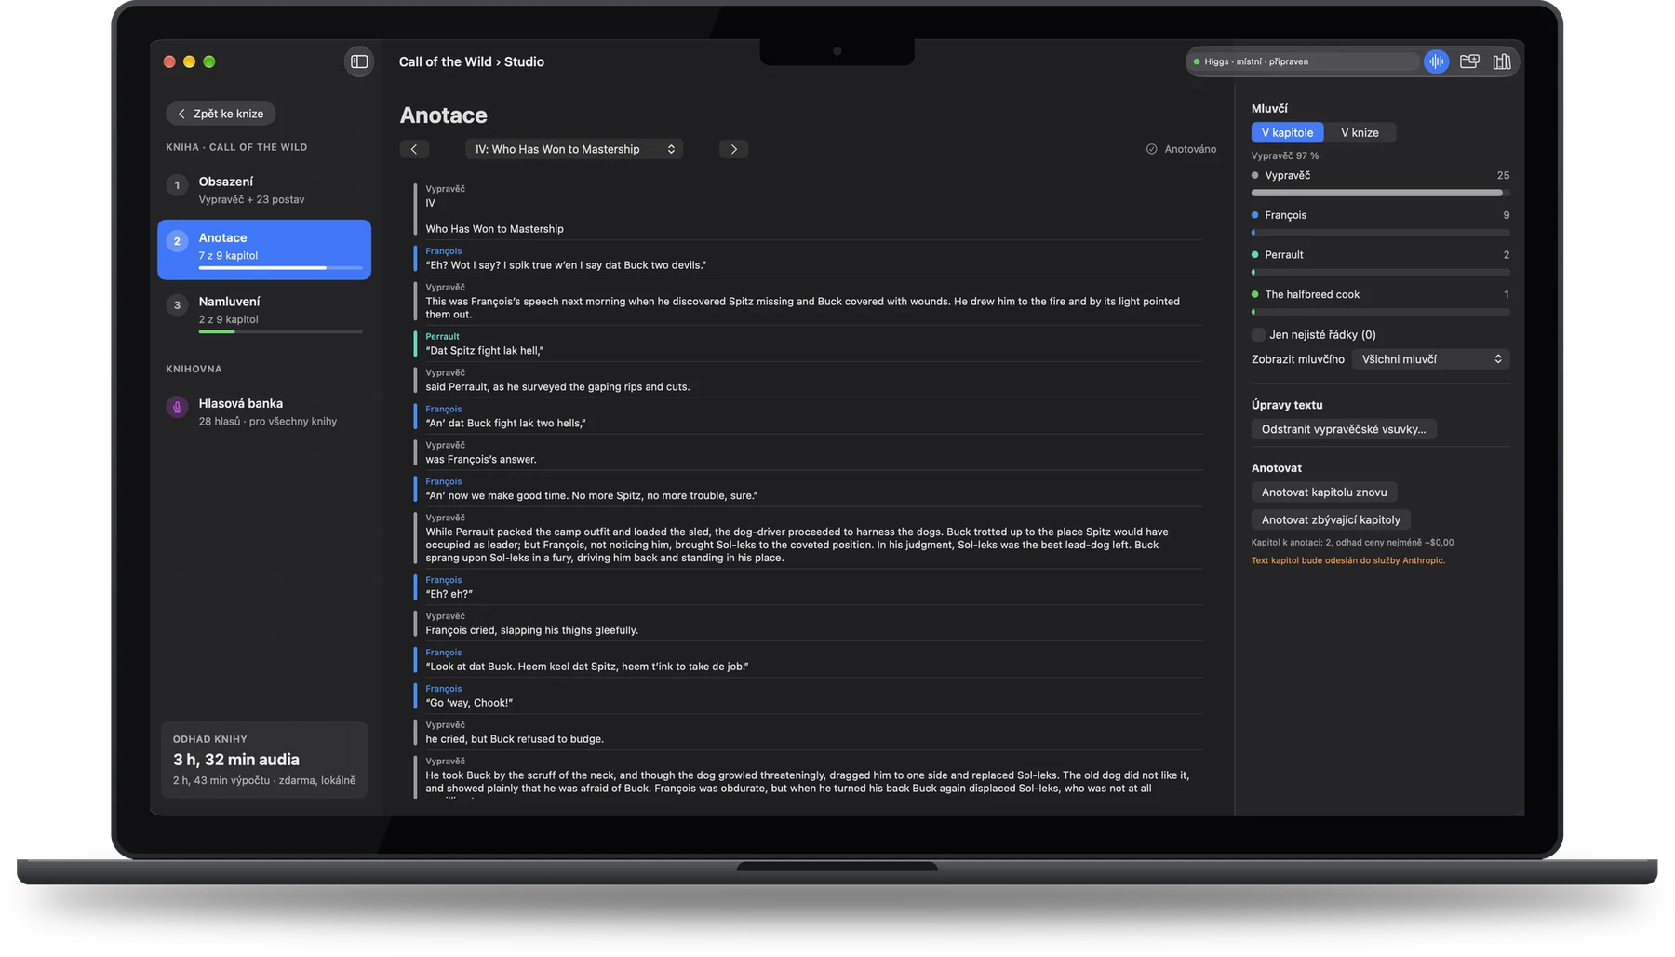The width and height of the screenshot is (1675, 957).
Task: Click the 'Odhad knihy' estimate card
Action: pyautogui.click(x=264, y=760)
